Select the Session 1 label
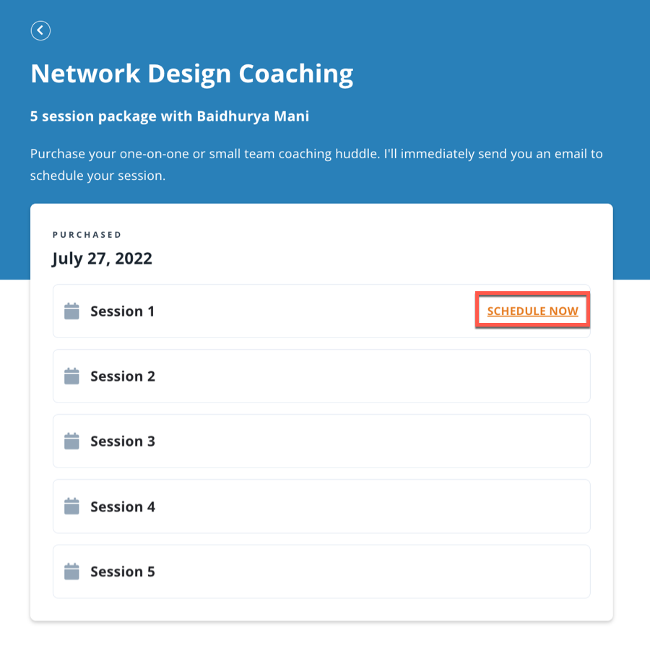This screenshot has height=659, width=650. [x=122, y=311]
